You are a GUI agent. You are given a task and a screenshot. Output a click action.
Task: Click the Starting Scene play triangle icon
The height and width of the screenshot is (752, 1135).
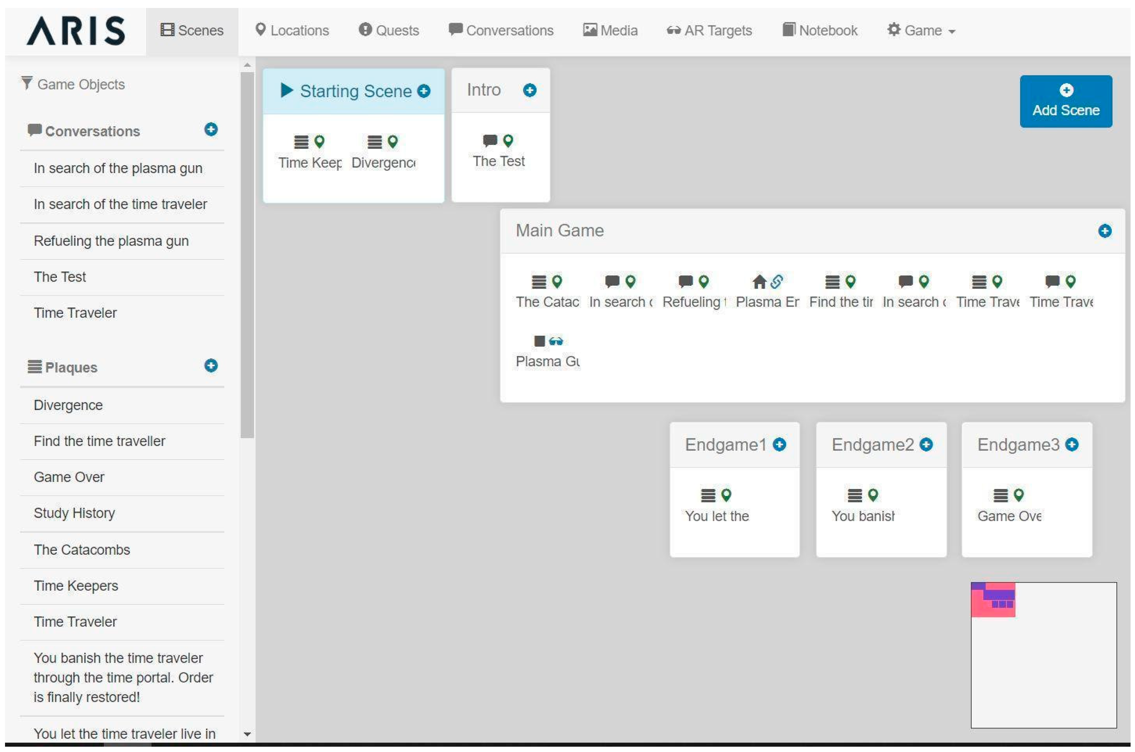[286, 90]
